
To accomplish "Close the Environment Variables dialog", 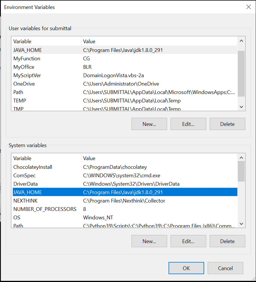I will click(248, 7).
